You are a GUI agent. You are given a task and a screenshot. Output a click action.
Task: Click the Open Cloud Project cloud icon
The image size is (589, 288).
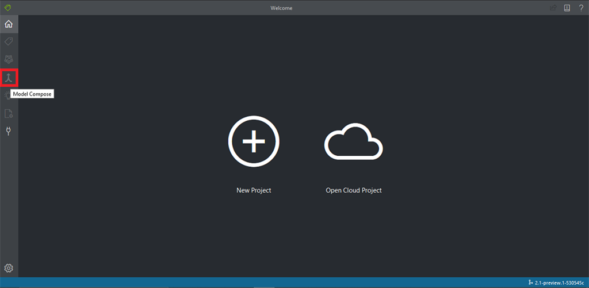coord(354,141)
